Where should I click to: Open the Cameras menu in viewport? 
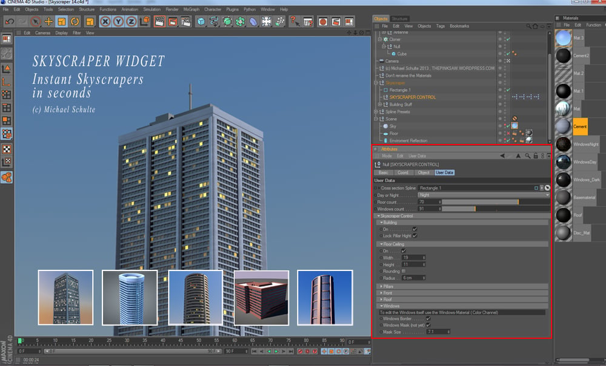[42, 33]
